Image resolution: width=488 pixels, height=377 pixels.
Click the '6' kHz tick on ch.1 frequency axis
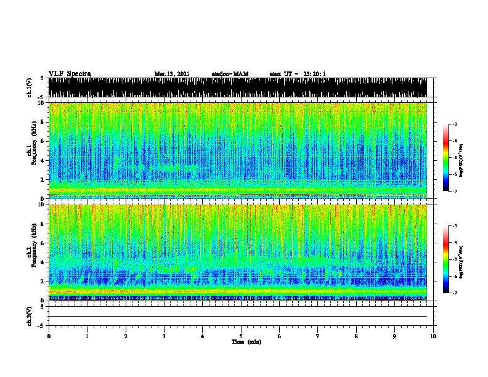click(x=43, y=142)
